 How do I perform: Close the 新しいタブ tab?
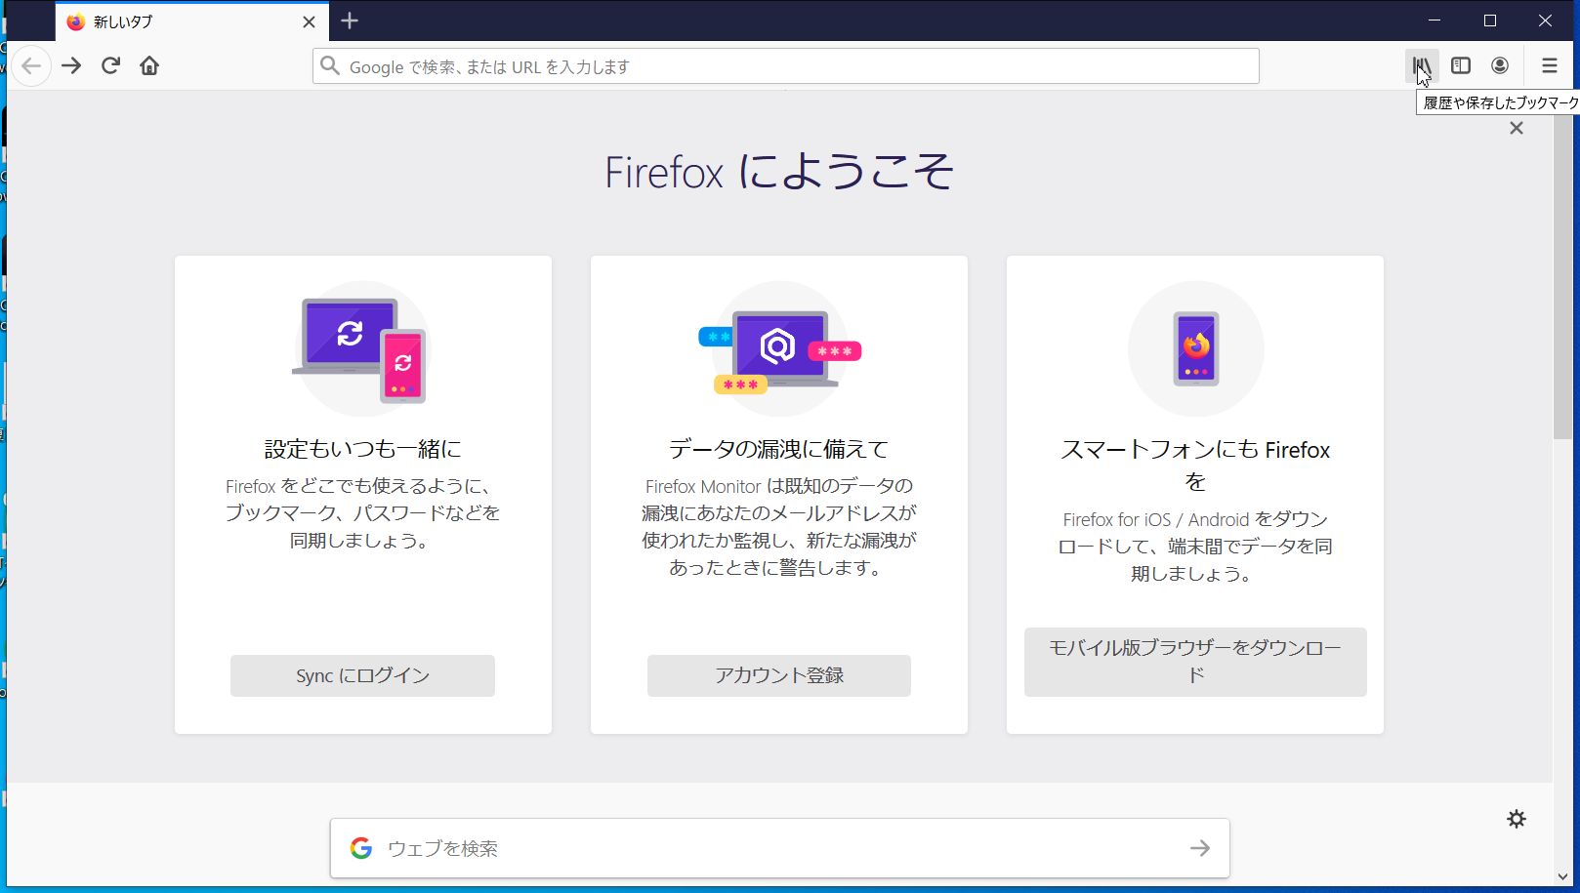(x=309, y=21)
